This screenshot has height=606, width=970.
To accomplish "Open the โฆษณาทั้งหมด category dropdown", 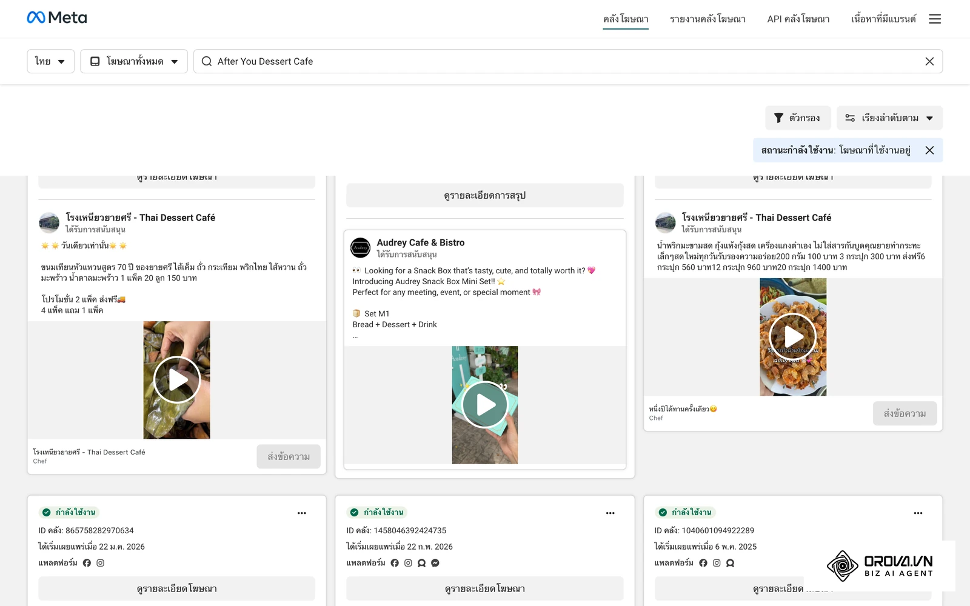I will [134, 61].
